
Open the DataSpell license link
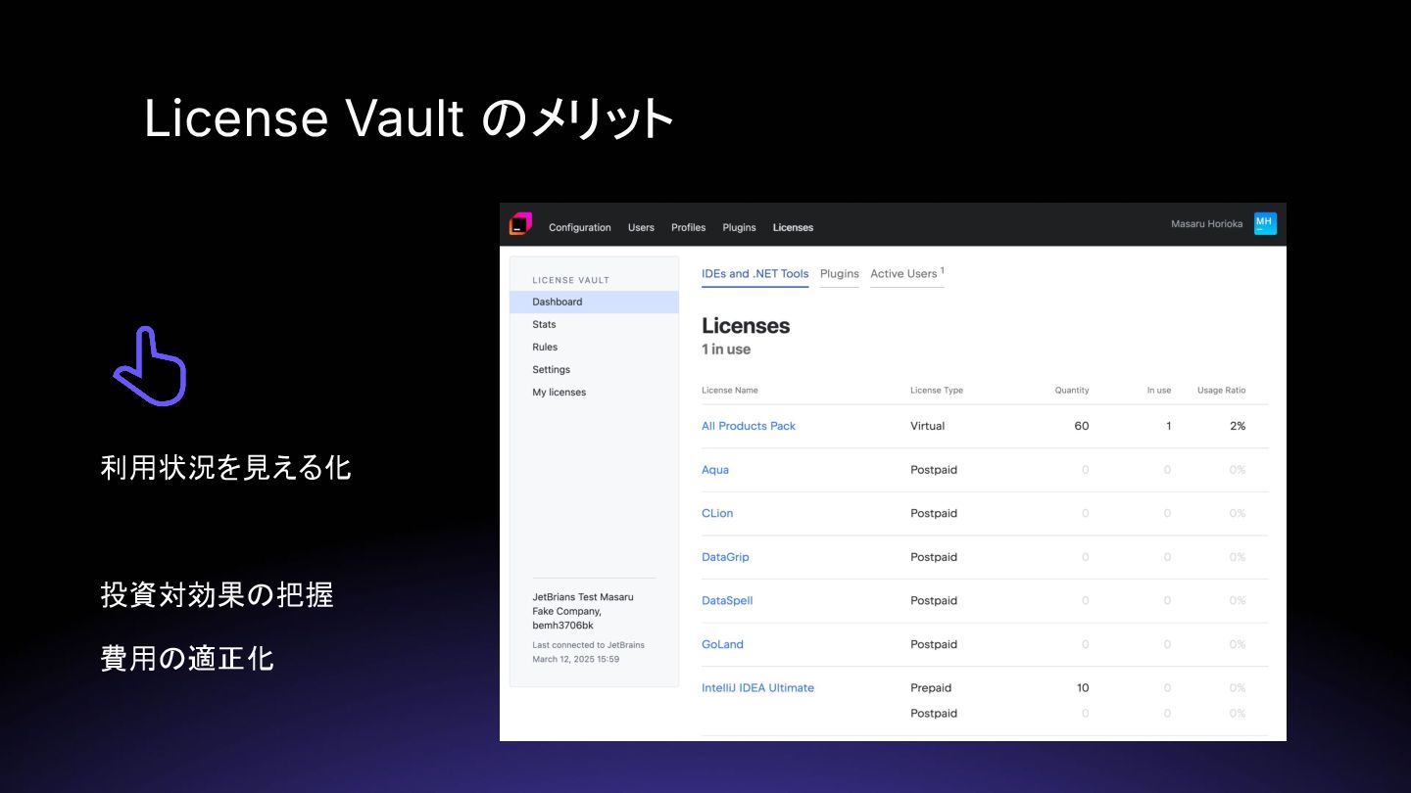click(727, 600)
